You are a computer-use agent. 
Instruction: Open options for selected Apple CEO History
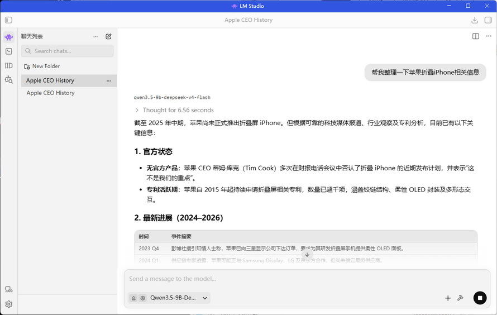coord(109,81)
